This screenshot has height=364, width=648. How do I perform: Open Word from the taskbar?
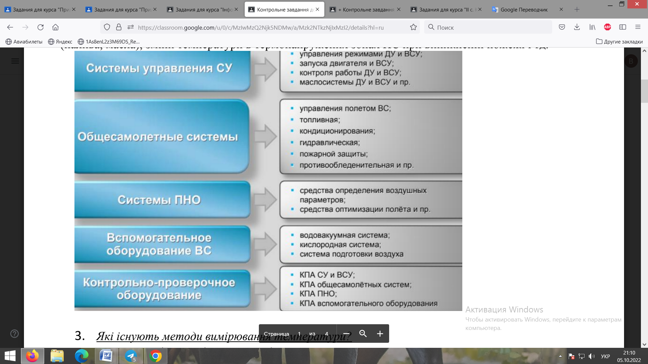[x=106, y=356]
